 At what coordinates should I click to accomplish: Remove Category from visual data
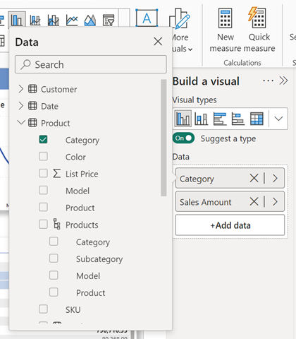point(254,178)
